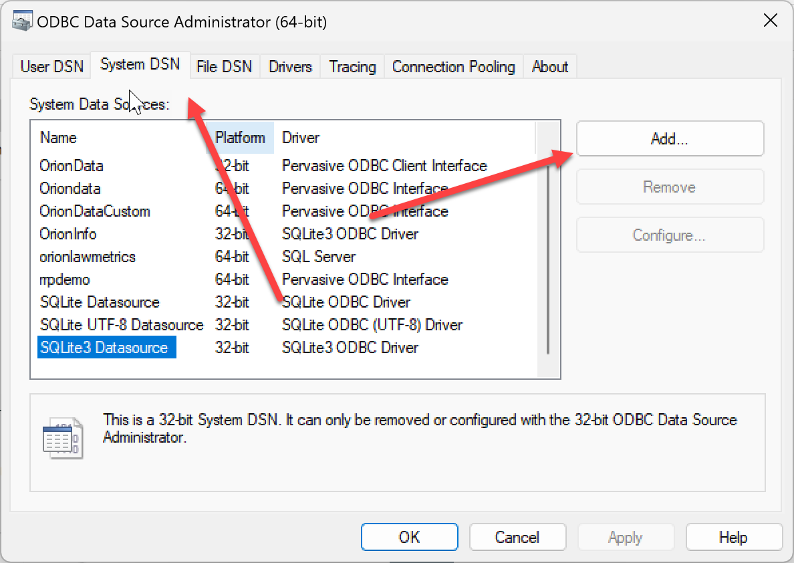This screenshot has width=794, height=563.
Task: Open the Tracing tab
Action: click(352, 66)
